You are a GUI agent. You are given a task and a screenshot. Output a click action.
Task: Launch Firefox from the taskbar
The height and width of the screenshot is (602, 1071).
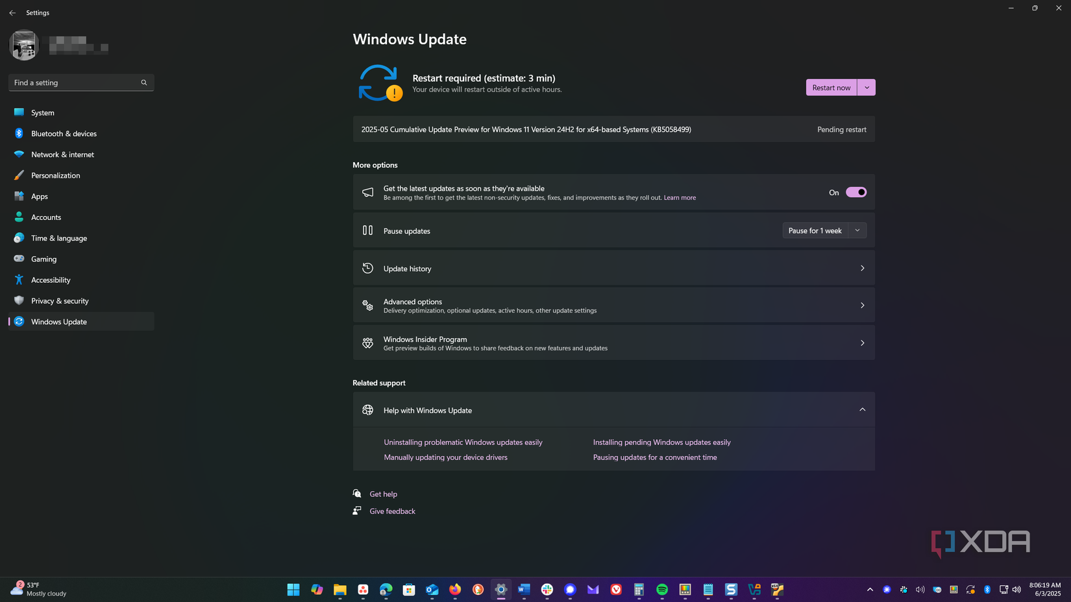455,589
